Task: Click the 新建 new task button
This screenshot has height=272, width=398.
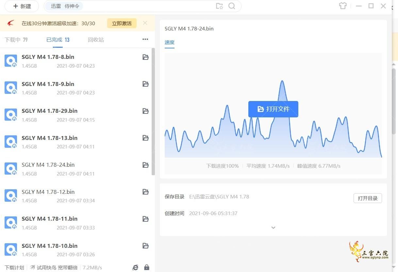Action: (x=22, y=6)
